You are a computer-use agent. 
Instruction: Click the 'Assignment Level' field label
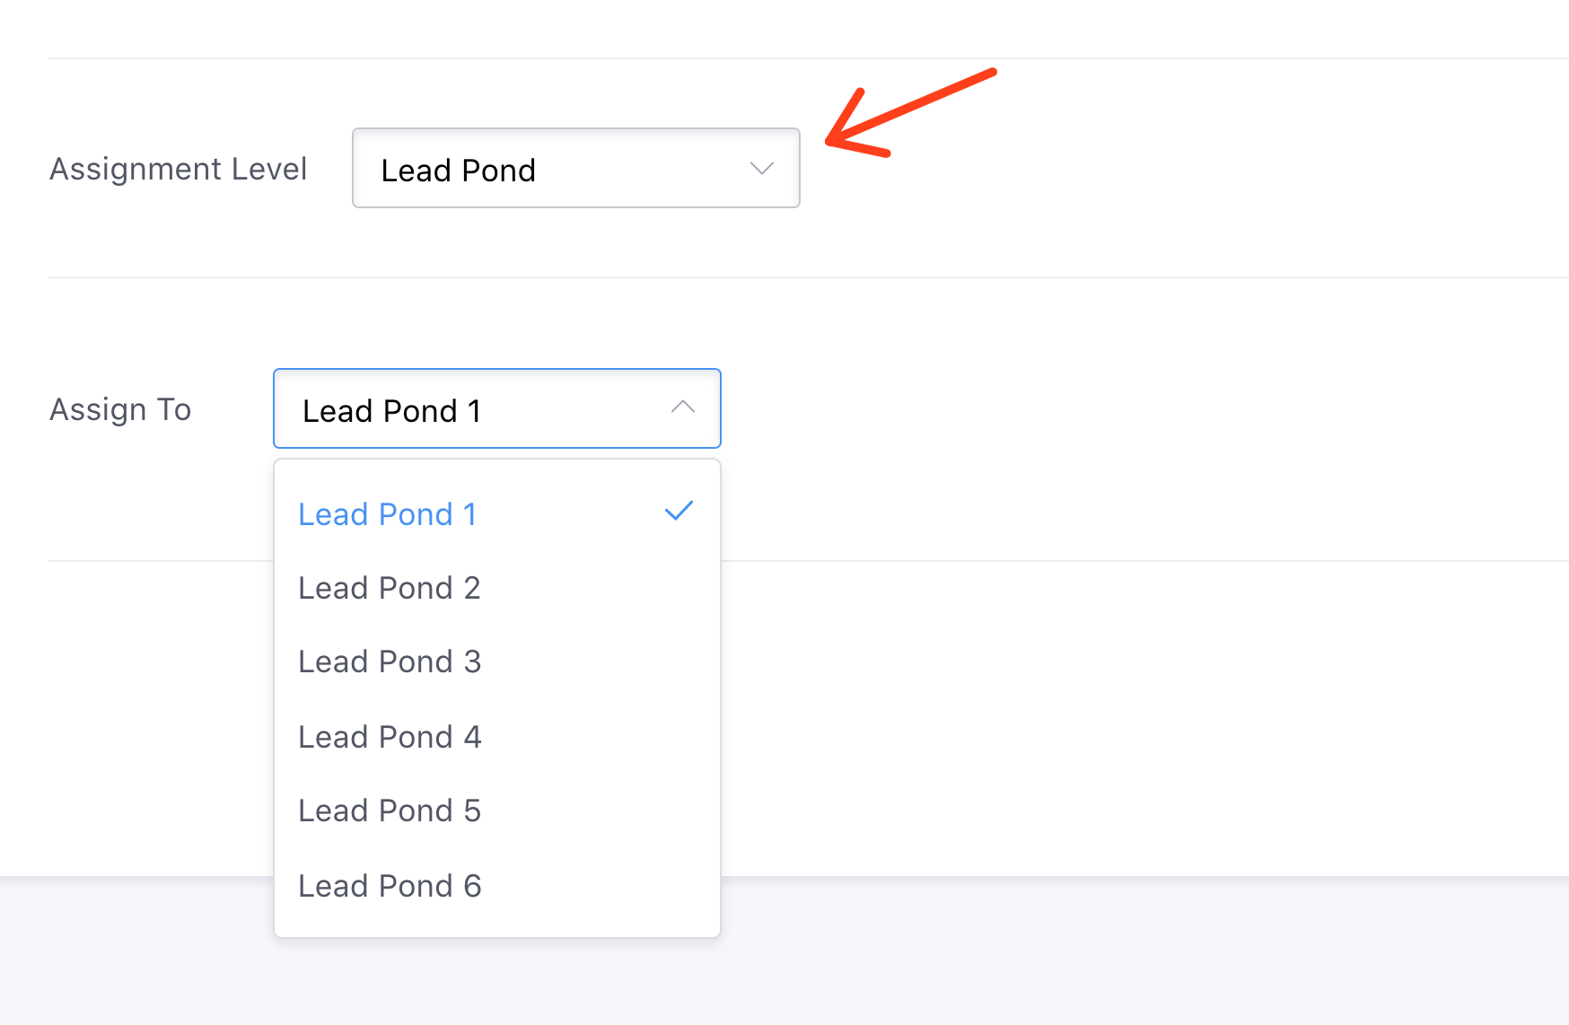(x=178, y=169)
